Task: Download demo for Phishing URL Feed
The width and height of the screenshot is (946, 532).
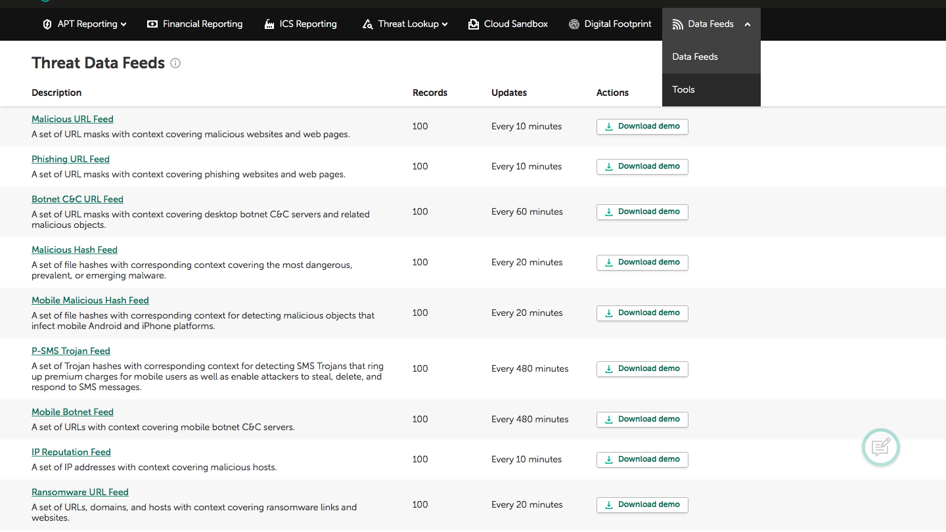Action: click(x=642, y=166)
